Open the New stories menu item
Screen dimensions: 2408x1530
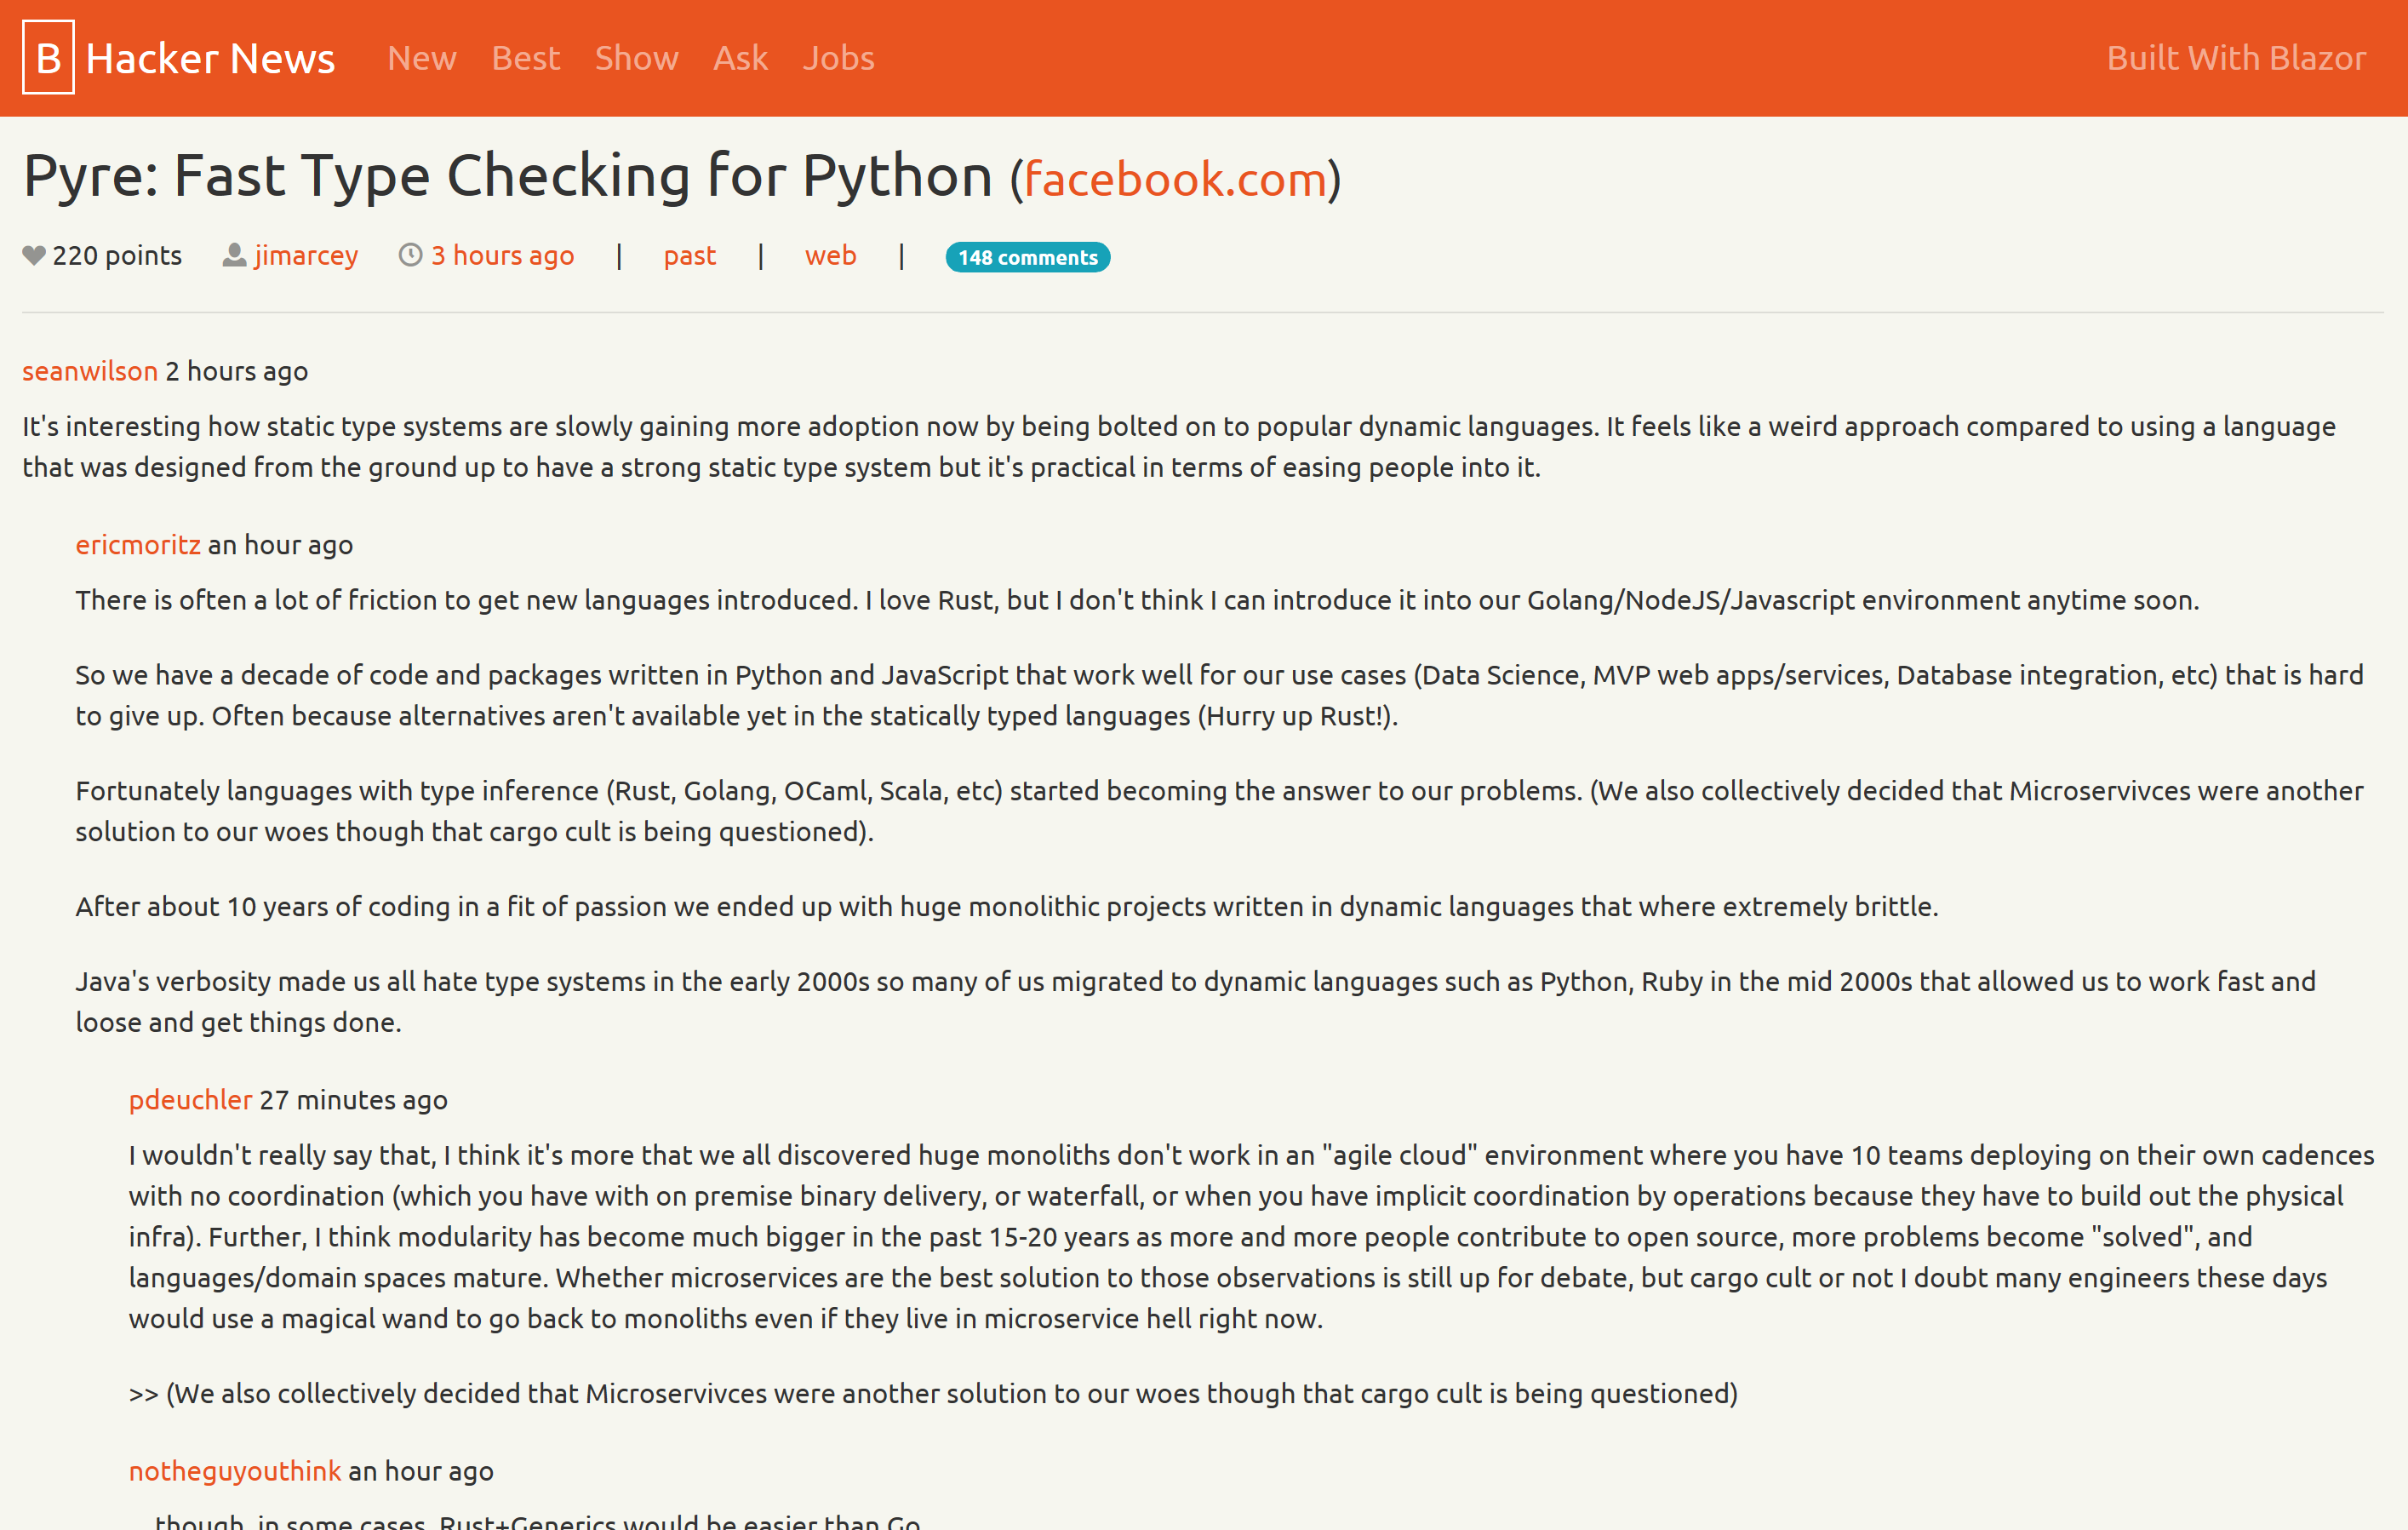coord(422,58)
